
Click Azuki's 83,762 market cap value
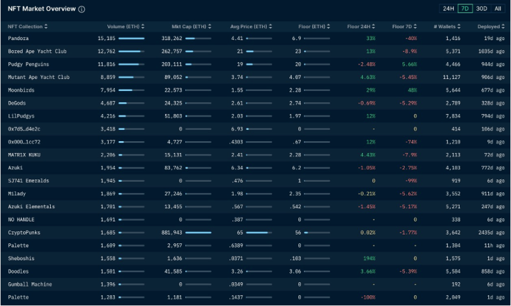coord(173,168)
